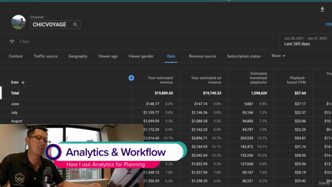Open the filter lines icon
This screenshot has width=332, height=187.
[x=12, y=42]
